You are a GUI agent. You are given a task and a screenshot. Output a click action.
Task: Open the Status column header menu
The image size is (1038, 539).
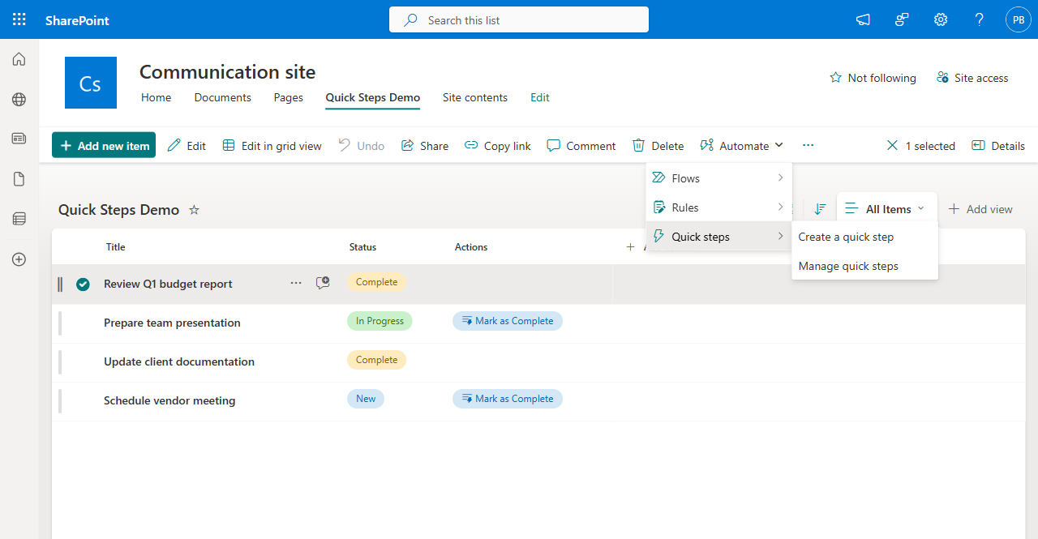coord(362,247)
